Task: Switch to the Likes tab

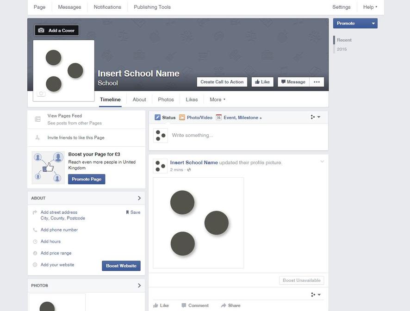Action: tap(192, 100)
